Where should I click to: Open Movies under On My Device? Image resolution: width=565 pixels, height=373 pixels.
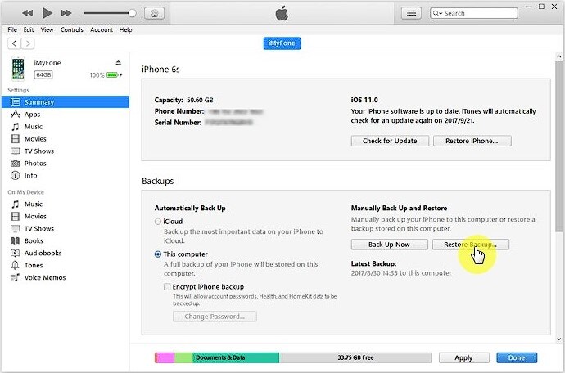pos(65,217)
